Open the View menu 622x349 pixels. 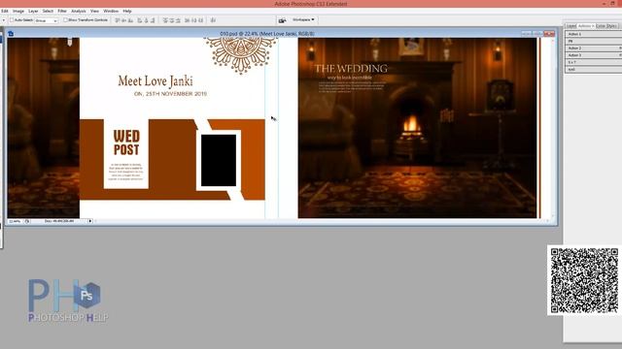point(95,11)
